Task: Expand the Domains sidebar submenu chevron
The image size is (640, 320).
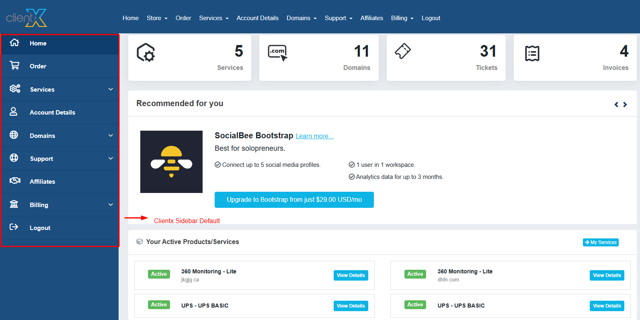Action: [111, 135]
